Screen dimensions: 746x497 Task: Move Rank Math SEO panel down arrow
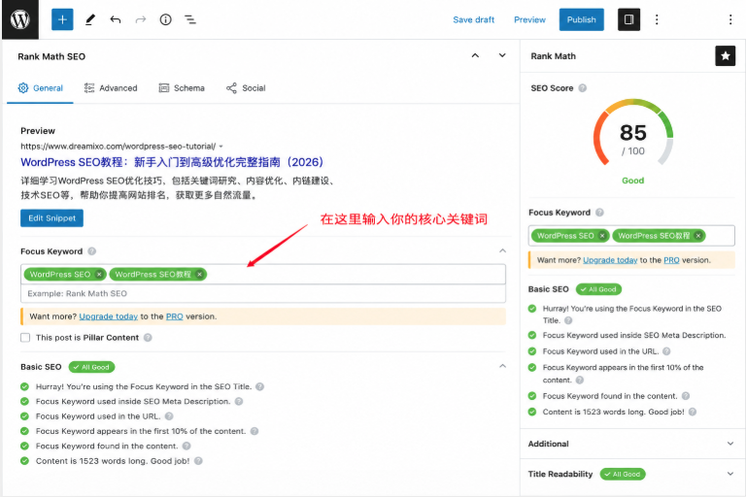[x=502, y=55]
